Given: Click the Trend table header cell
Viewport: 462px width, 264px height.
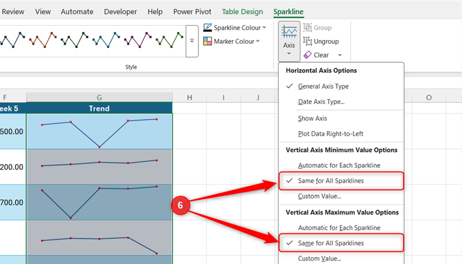Looking at the screenshot, I should coord(99,108).
